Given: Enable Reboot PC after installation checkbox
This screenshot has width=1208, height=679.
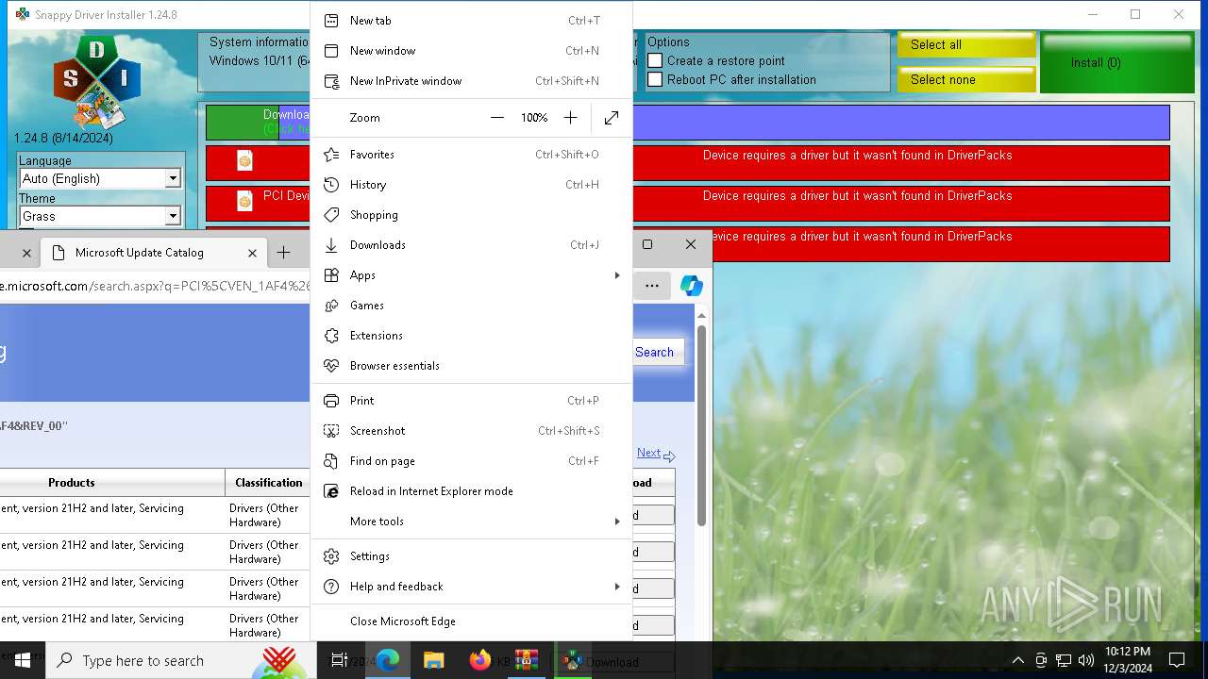Looking at the screenshot, I should click(655, 80).
